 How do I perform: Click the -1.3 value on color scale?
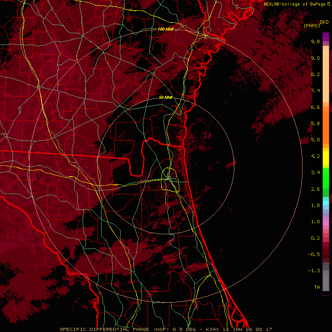[x=314, y=271]
